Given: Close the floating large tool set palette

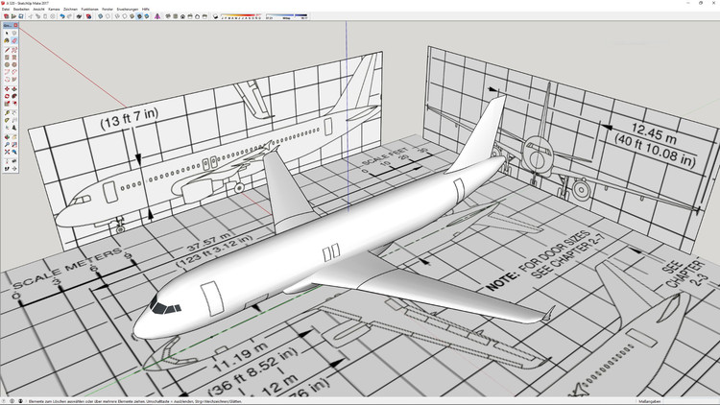Looking at the screenshot, I should tap(15, 25).
